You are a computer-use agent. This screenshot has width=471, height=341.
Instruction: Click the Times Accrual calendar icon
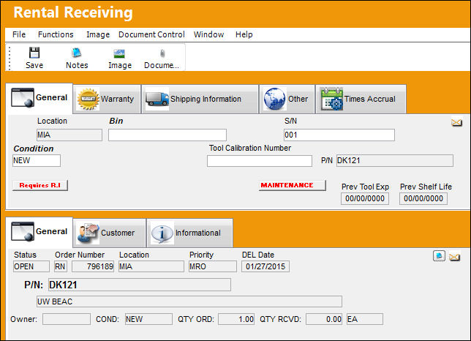click(331, 99)
